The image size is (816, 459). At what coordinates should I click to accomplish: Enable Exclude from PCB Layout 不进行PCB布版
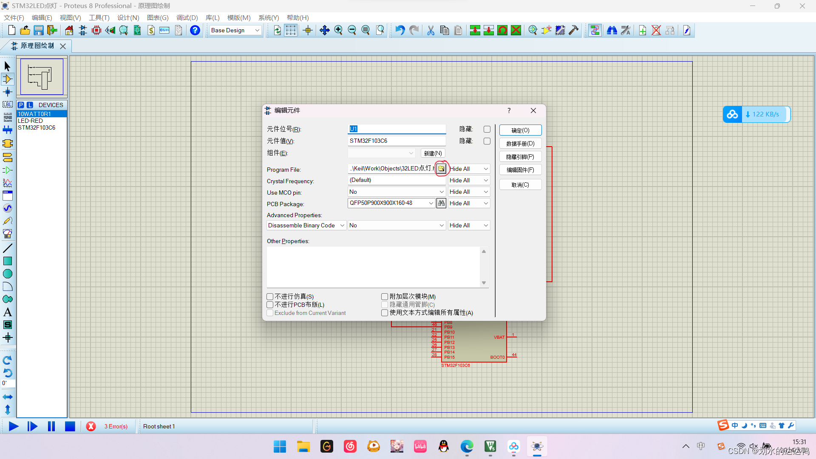[270, 305]
